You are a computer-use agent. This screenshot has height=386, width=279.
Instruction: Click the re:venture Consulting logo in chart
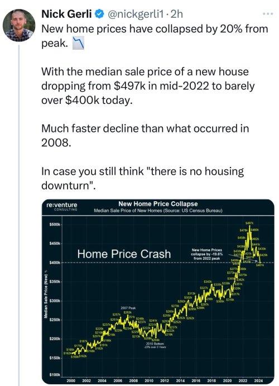62,206
